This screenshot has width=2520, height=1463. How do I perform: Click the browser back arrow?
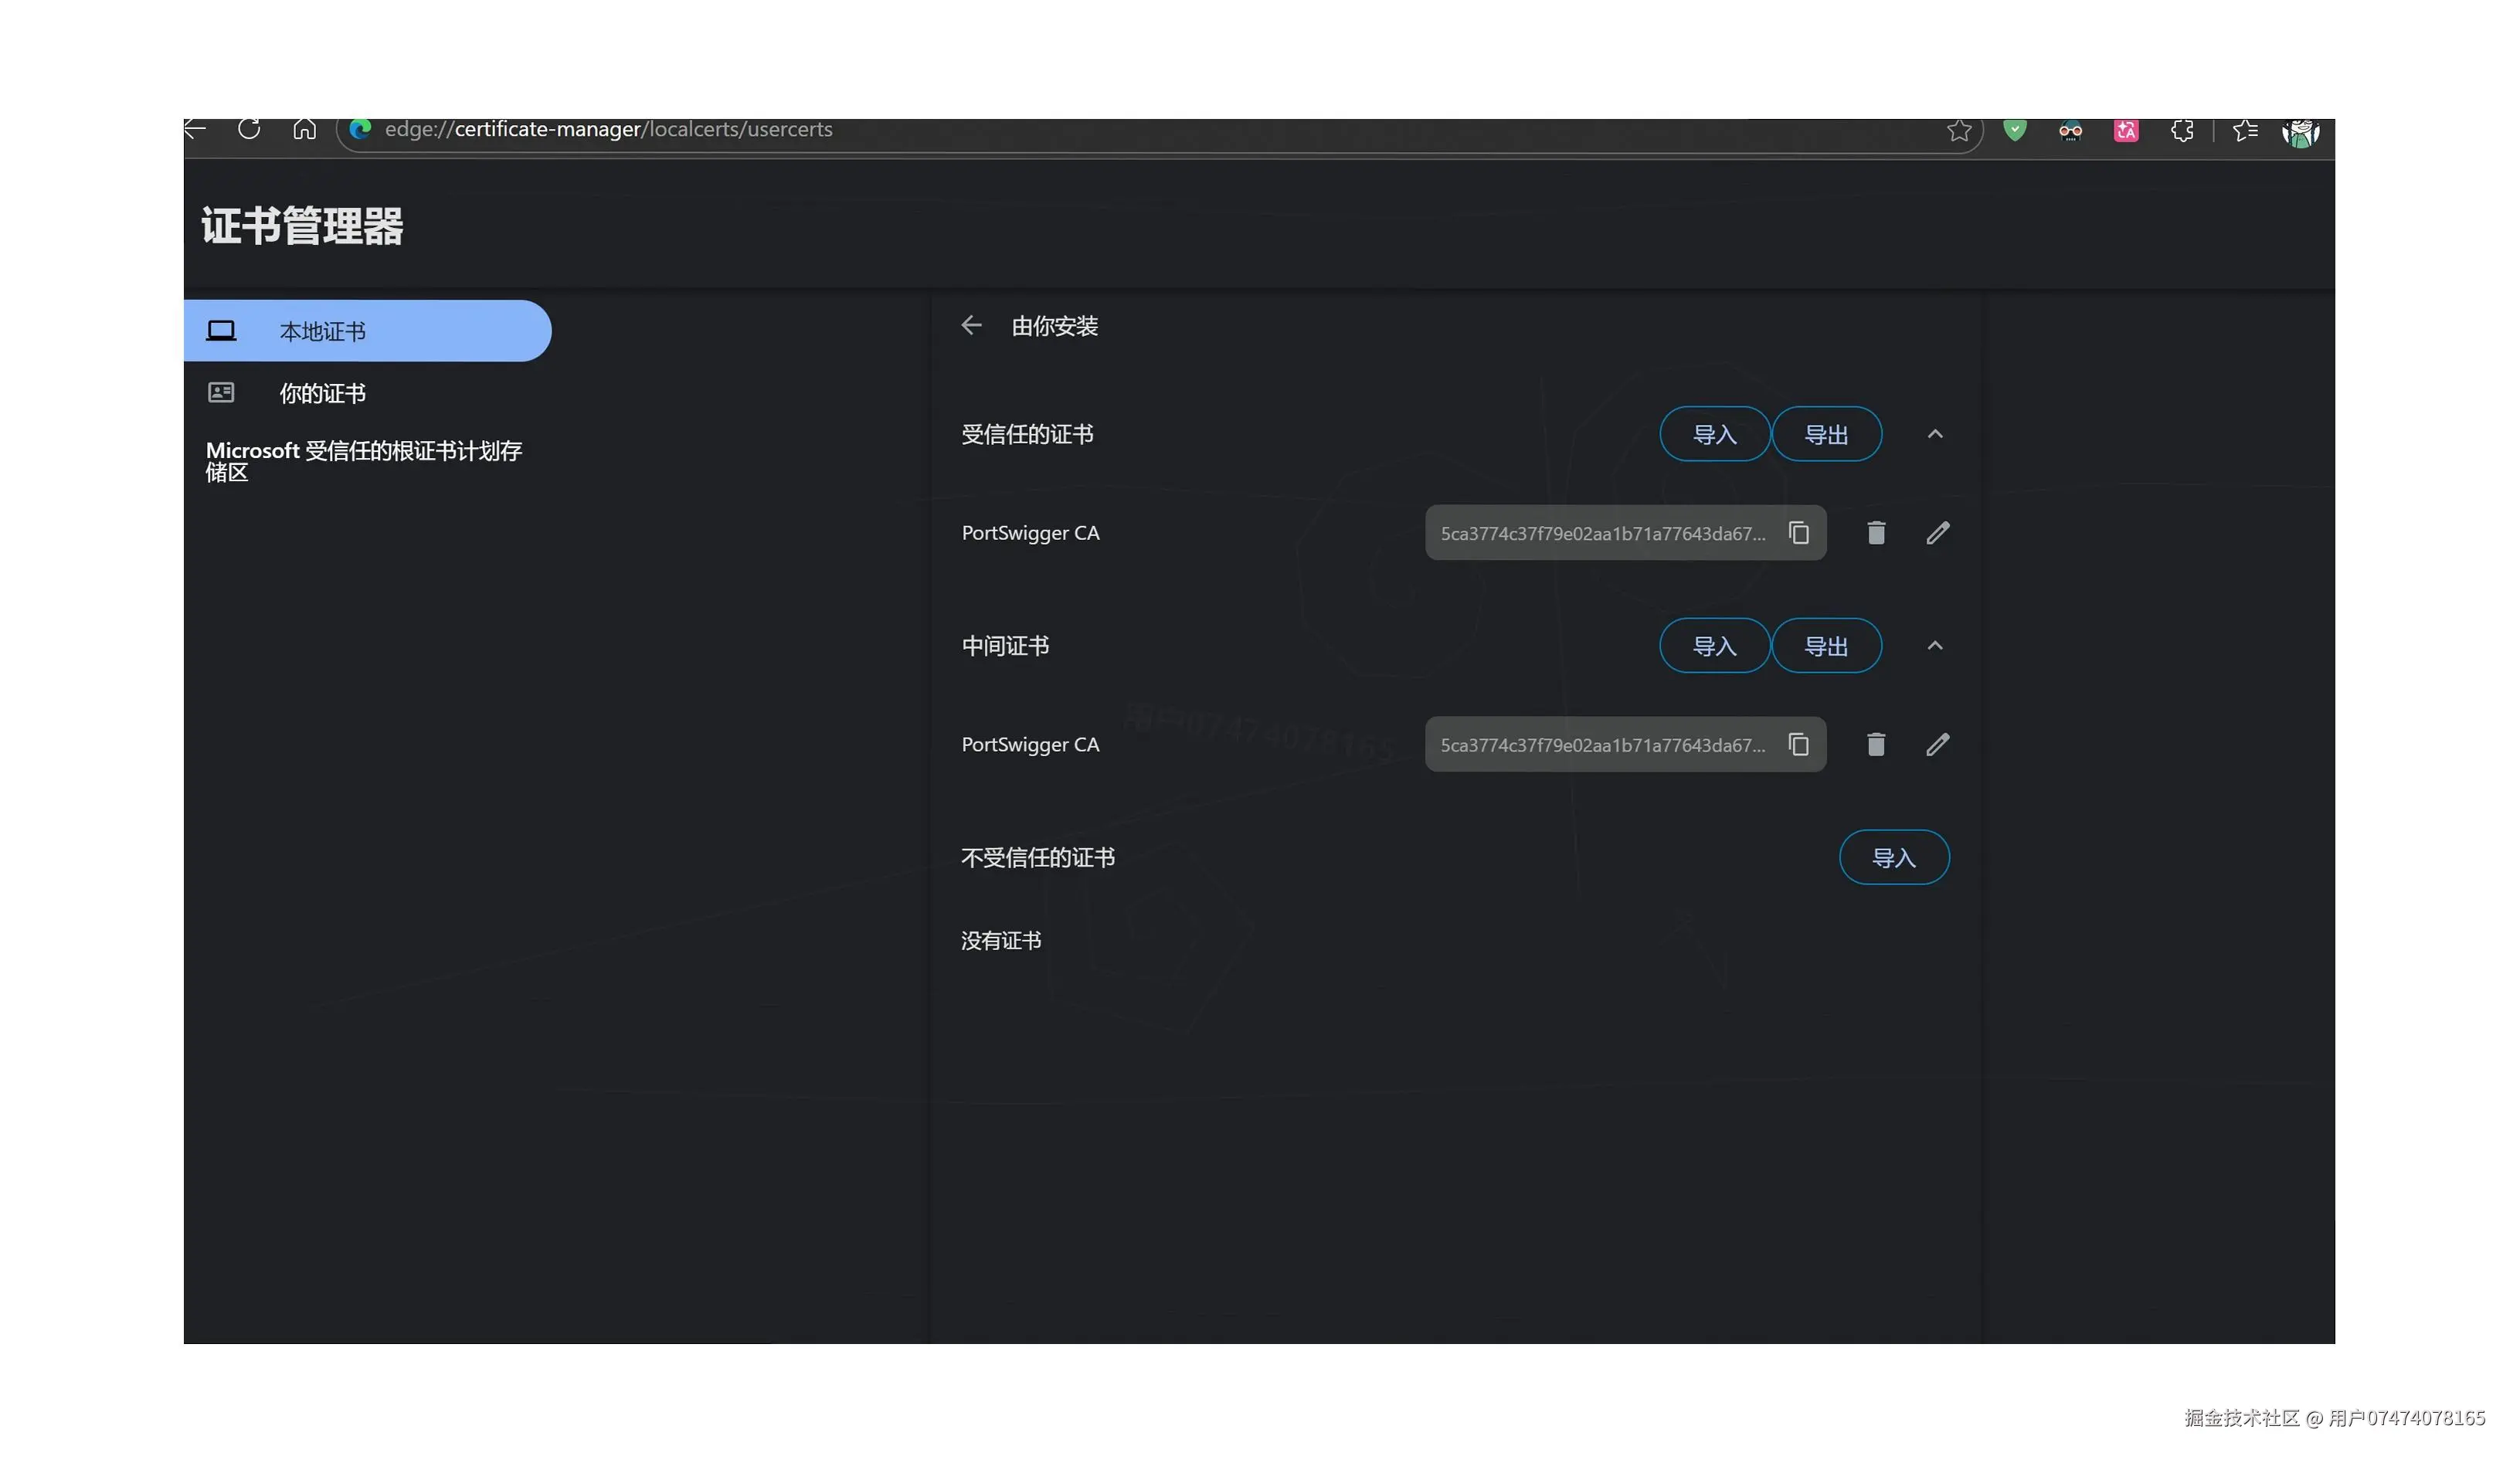(x=195, y=128)
